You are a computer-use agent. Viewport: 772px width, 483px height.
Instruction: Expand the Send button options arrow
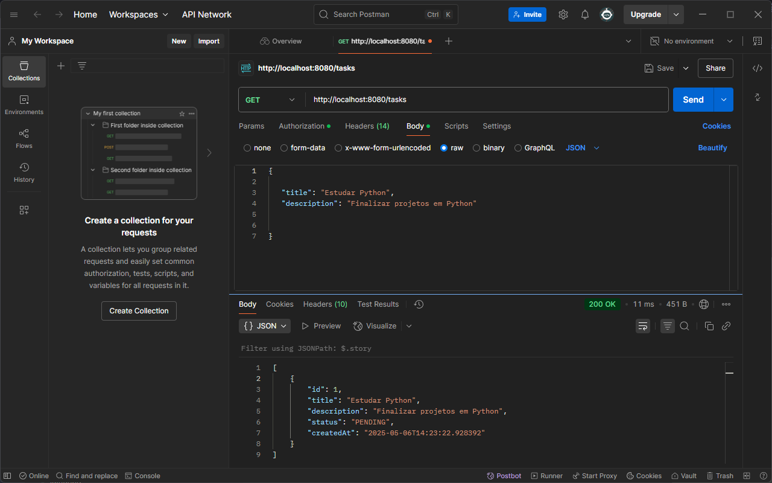point(724,100)
